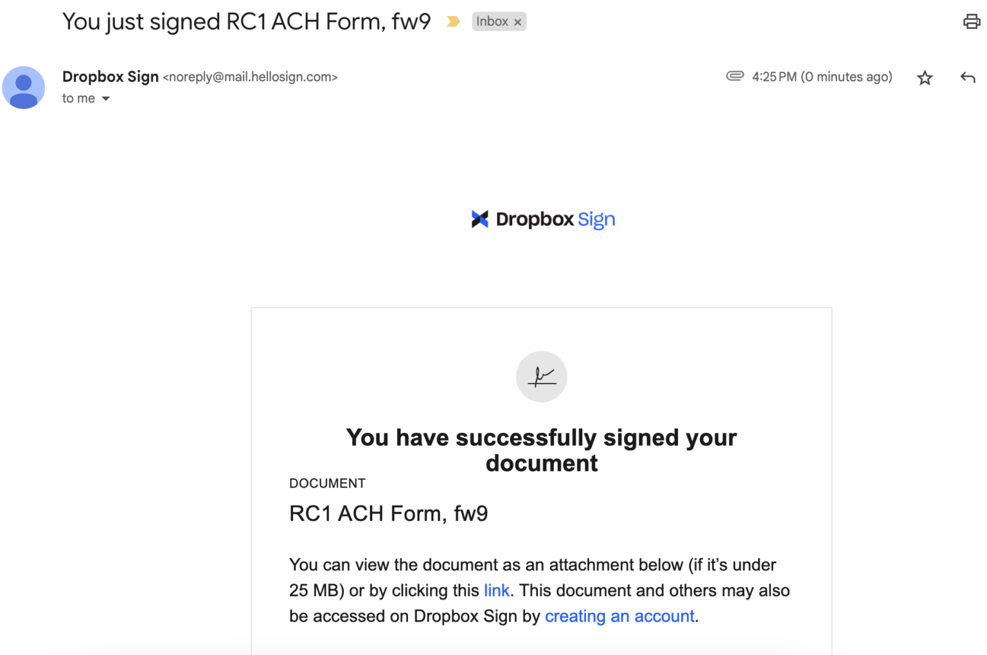Print this email using the printer icon

coord(971,22)
